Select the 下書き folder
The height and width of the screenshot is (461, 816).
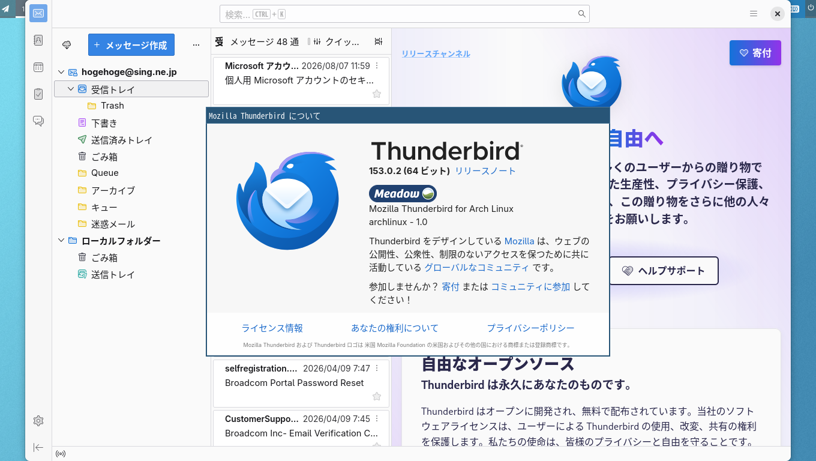click(131, 123)
